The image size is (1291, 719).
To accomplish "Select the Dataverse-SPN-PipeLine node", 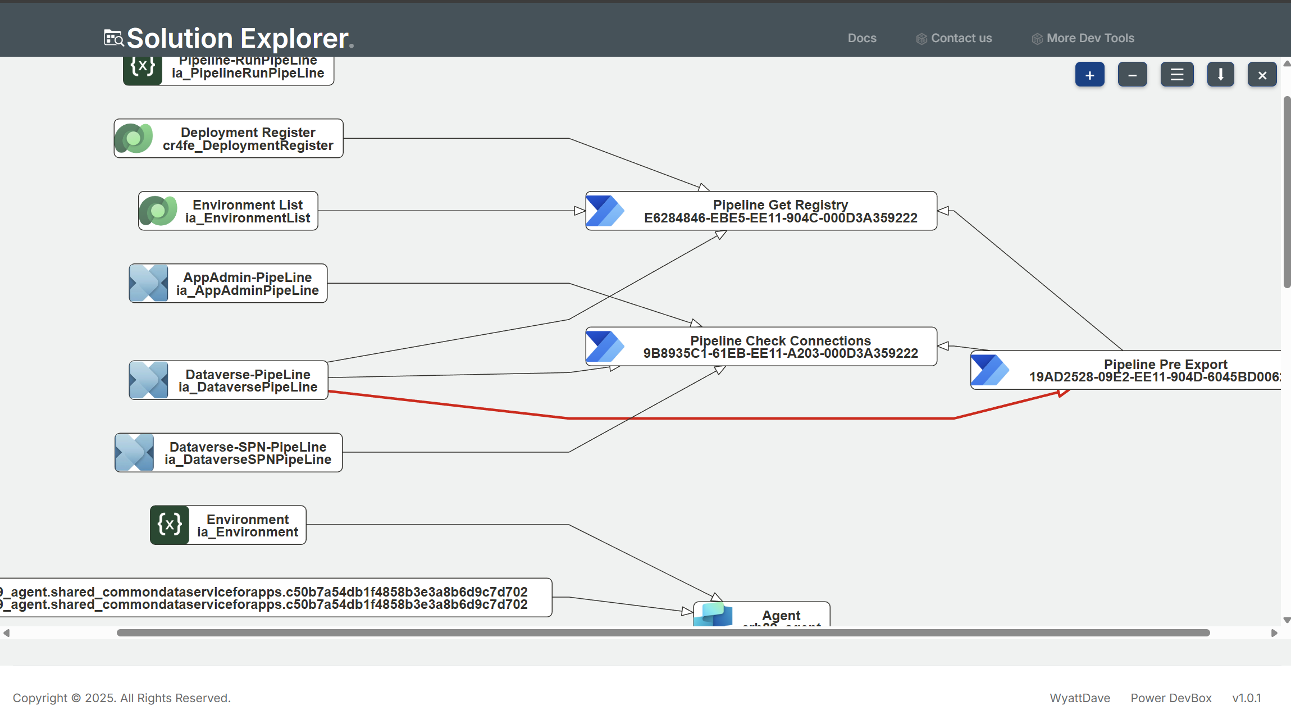I will 248,453.
